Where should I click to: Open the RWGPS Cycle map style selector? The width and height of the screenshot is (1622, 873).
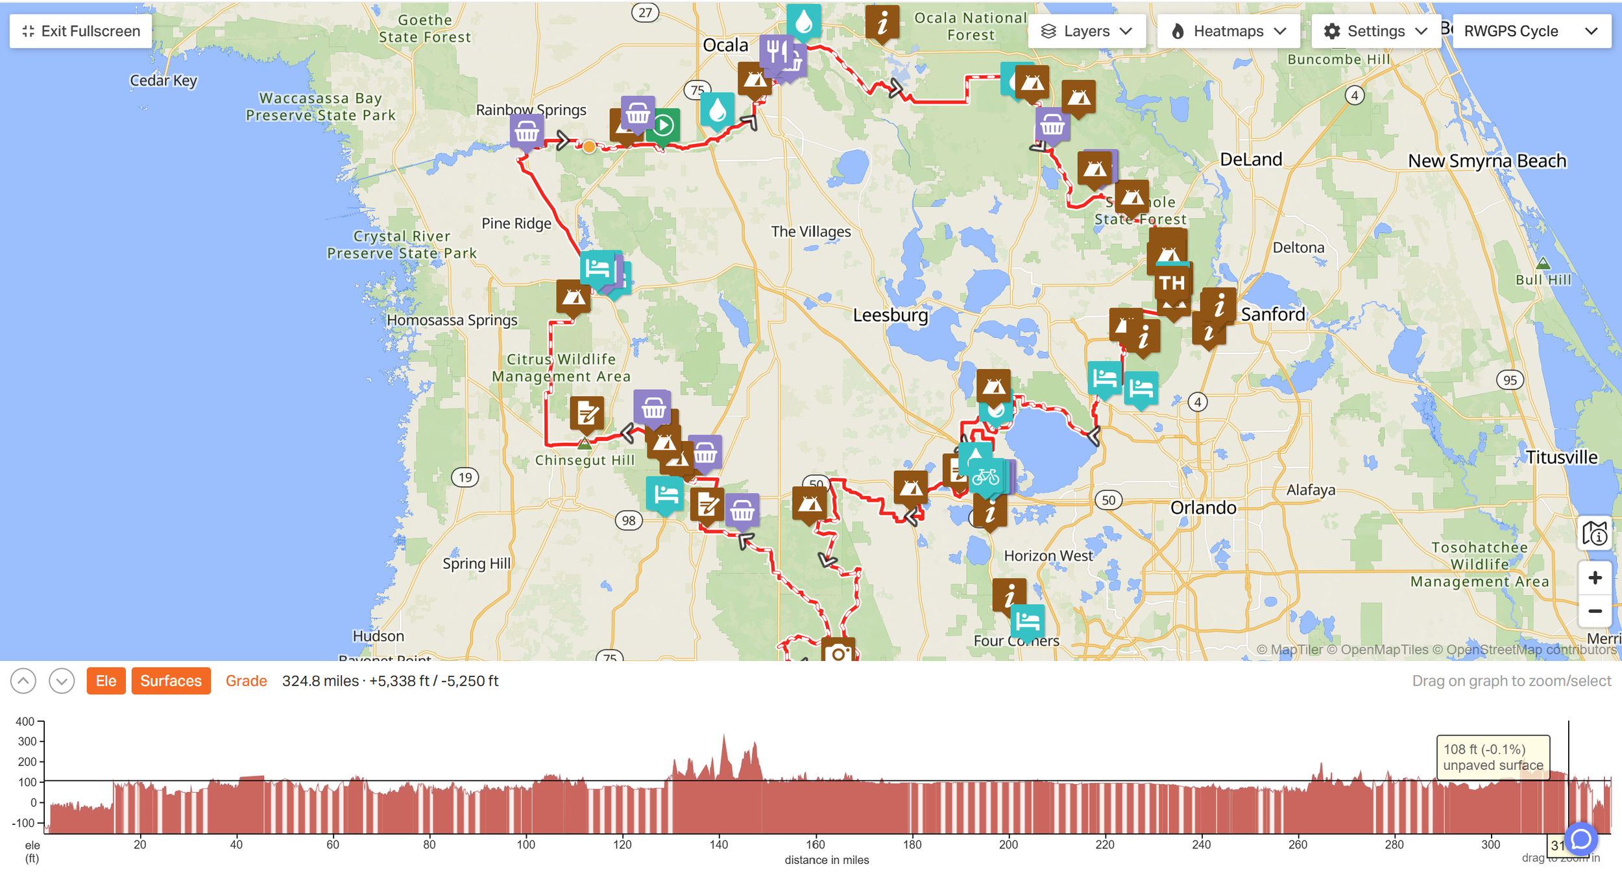coord(1531,31)
